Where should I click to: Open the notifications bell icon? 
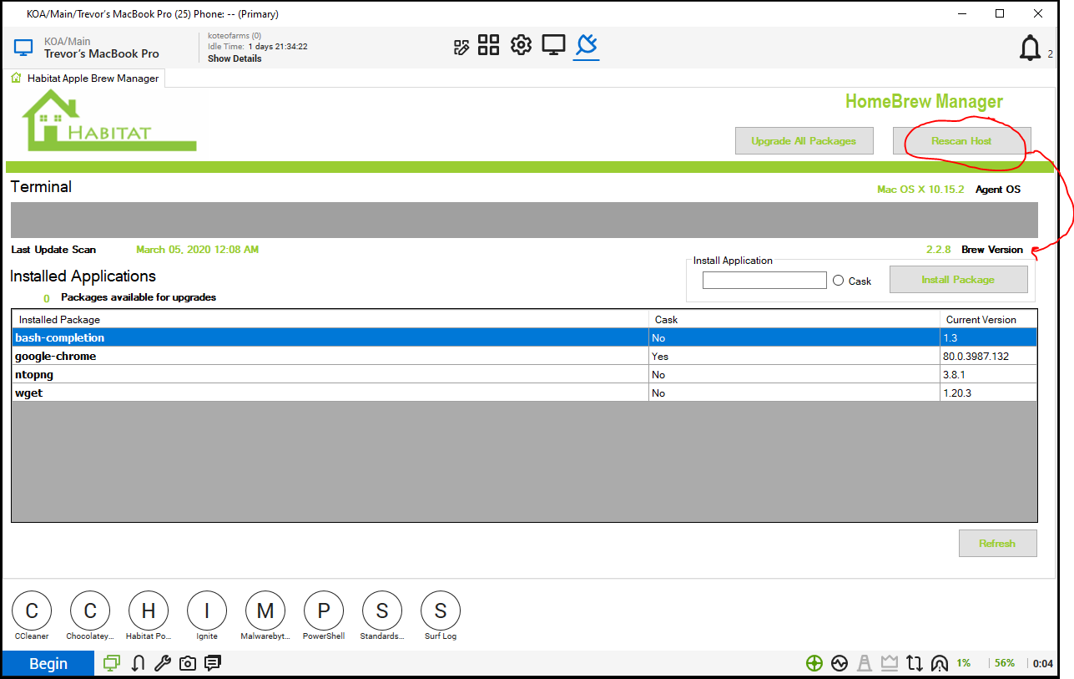[x=1030, y=48]
